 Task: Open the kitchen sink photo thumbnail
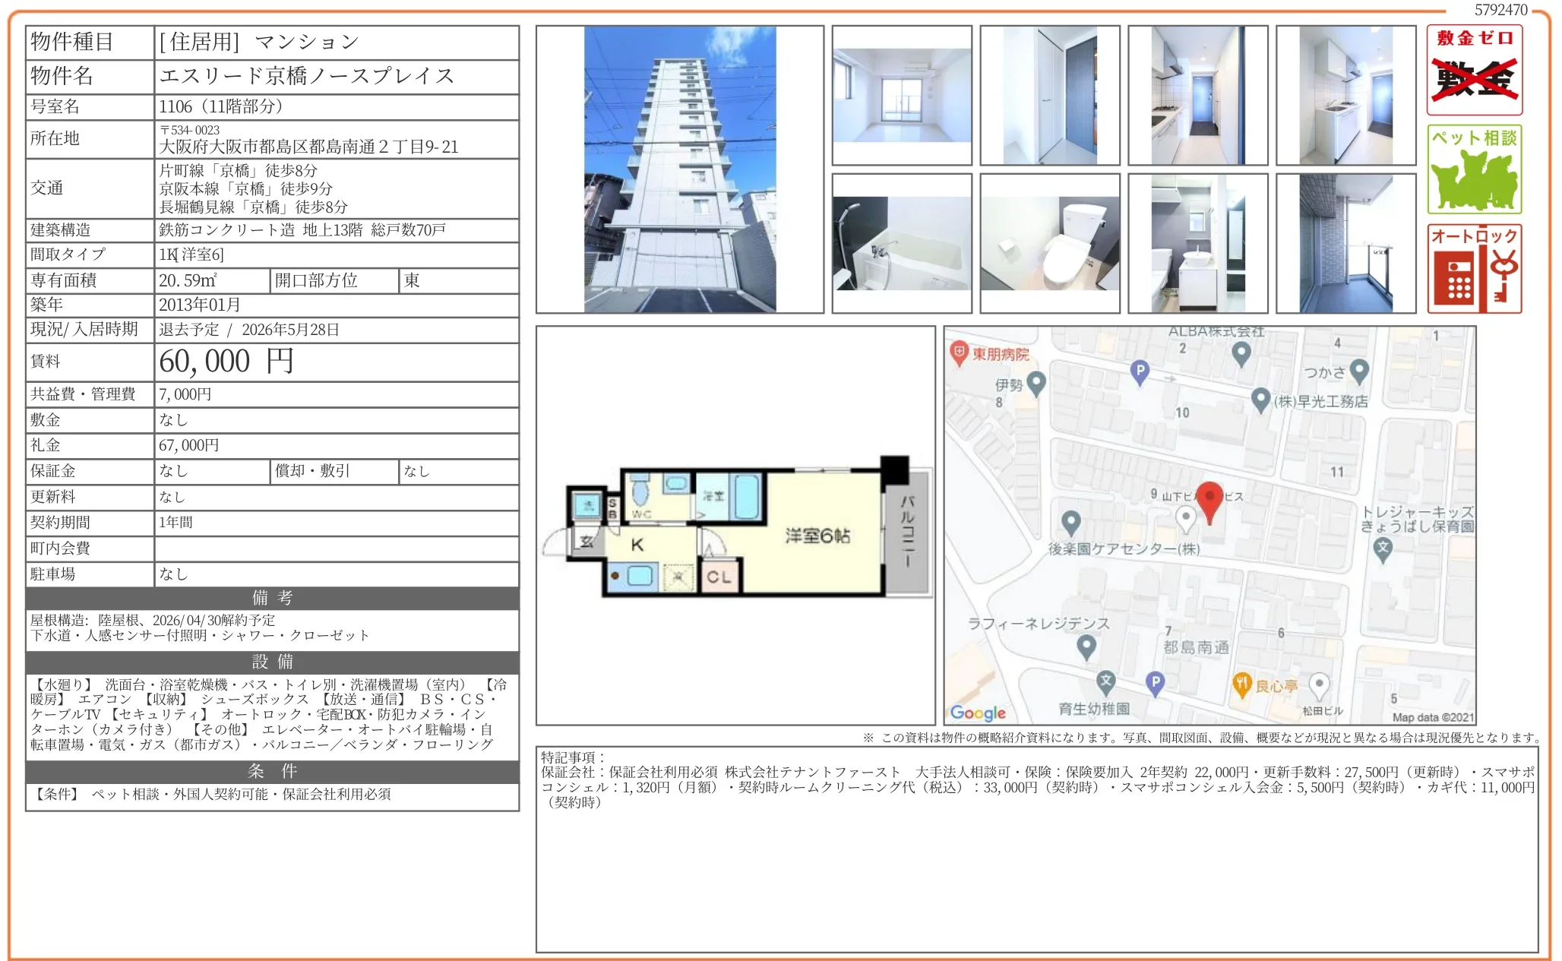point(1345,96)
